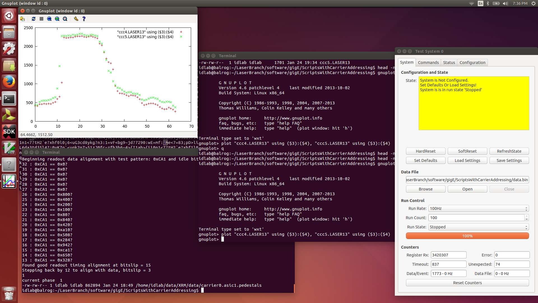This screenshot has width=538, height=303.
Task: Switch to the Configuration tab
Action: coord(472,63)
